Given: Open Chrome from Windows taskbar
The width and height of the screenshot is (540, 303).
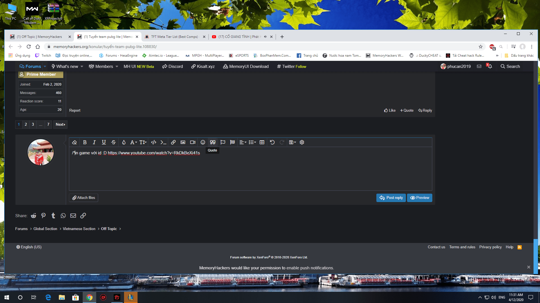Looking at the screenshot, I should 89,297.
